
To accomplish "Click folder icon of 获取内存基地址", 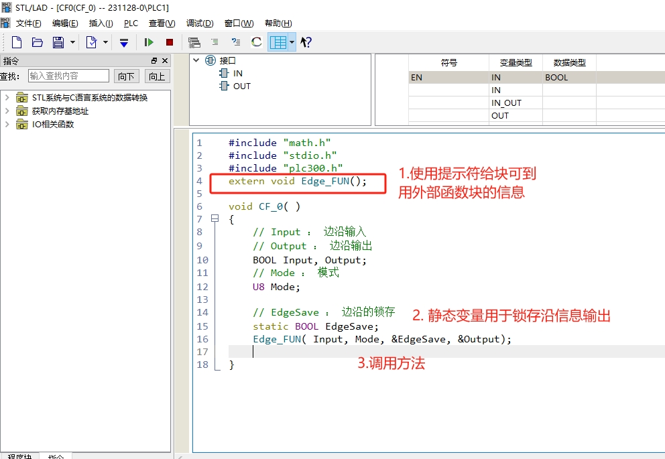I will tap(21, 111).
